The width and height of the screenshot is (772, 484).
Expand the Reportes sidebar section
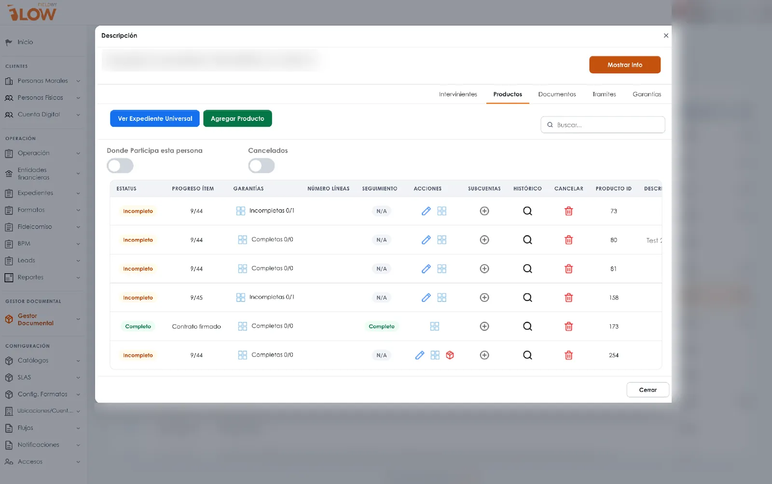pyautogui.click(x=42, y=277)
